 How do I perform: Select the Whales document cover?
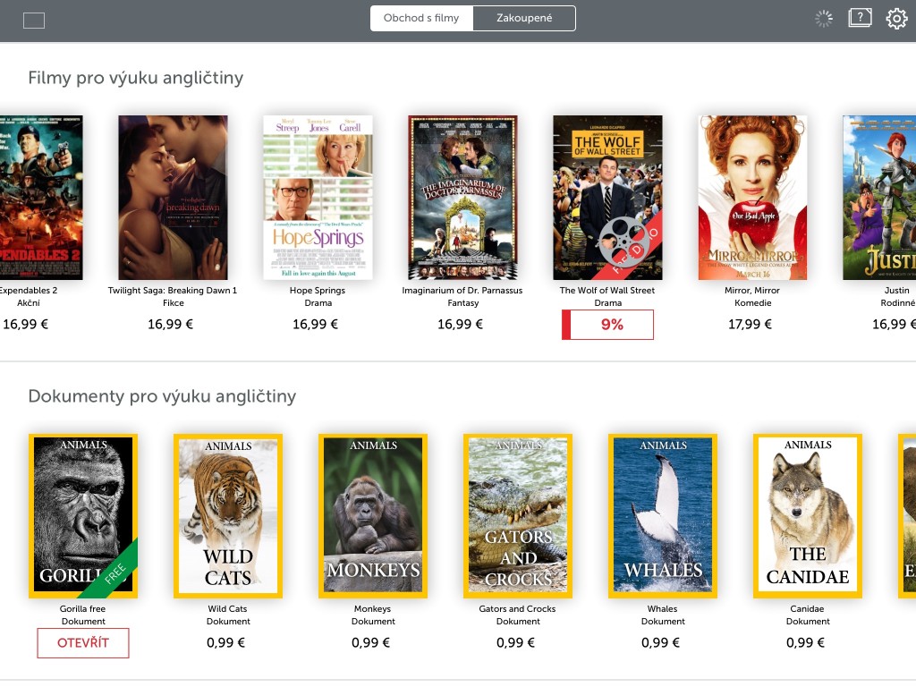(x=663, y=516)
